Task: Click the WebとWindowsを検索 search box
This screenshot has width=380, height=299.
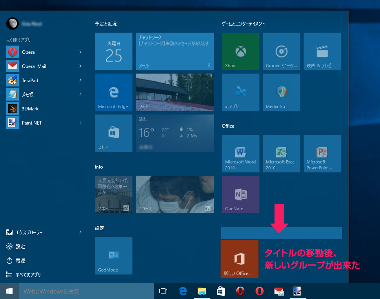Action: pyautogui.click(x=86, y=291)
